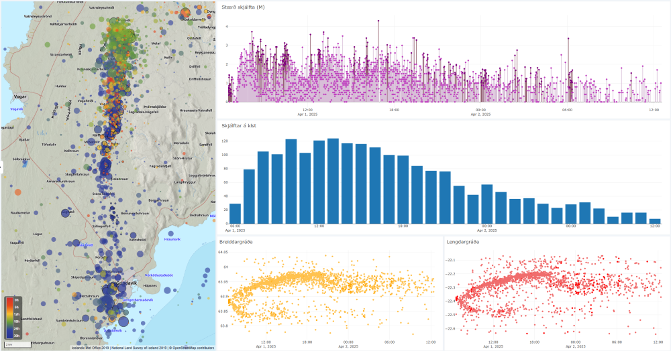Click the Vogavík blue label on map
This screenshot has width=671, height=351.
click(x=16, y=109)
